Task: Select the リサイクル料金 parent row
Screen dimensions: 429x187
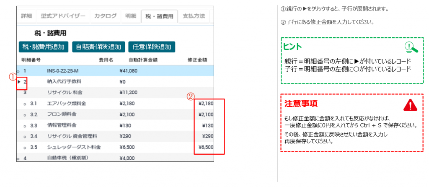Action: (x=63, y=92)
